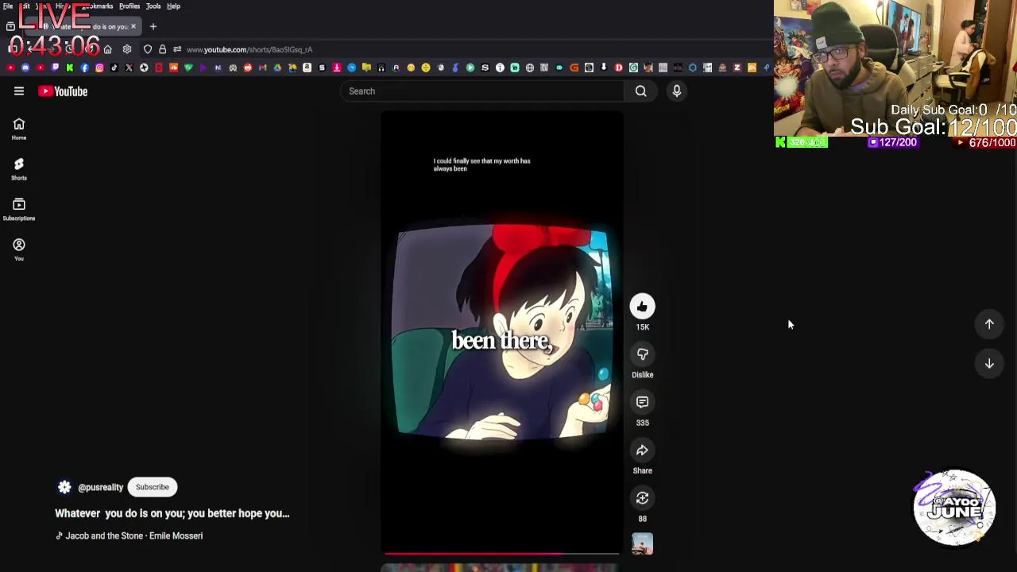Start voice search with microphone icon
The width and height of the screenshot is (1017, 572).
point(677,91)
